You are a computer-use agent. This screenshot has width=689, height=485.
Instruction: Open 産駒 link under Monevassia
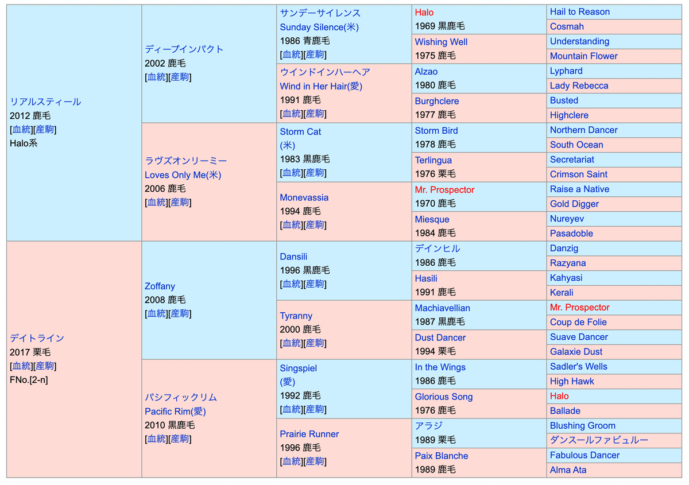coord(315,225)
